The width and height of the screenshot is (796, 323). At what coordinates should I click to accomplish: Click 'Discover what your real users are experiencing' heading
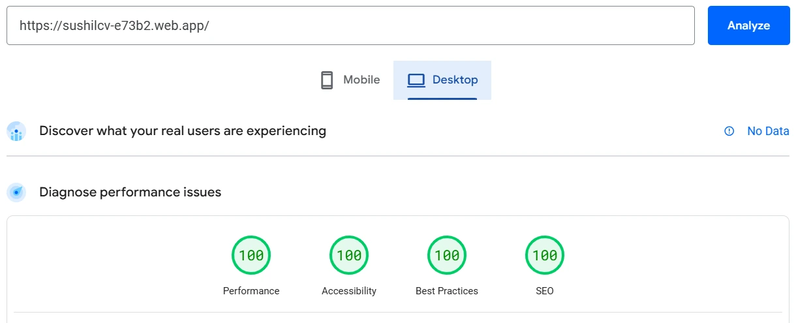tap(183, 131)
